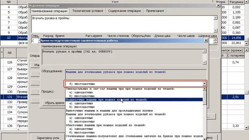Viewport: 249px width, 140px height.
Task: Click the Расценка value 2,189
Action: (x=236, y=17)
